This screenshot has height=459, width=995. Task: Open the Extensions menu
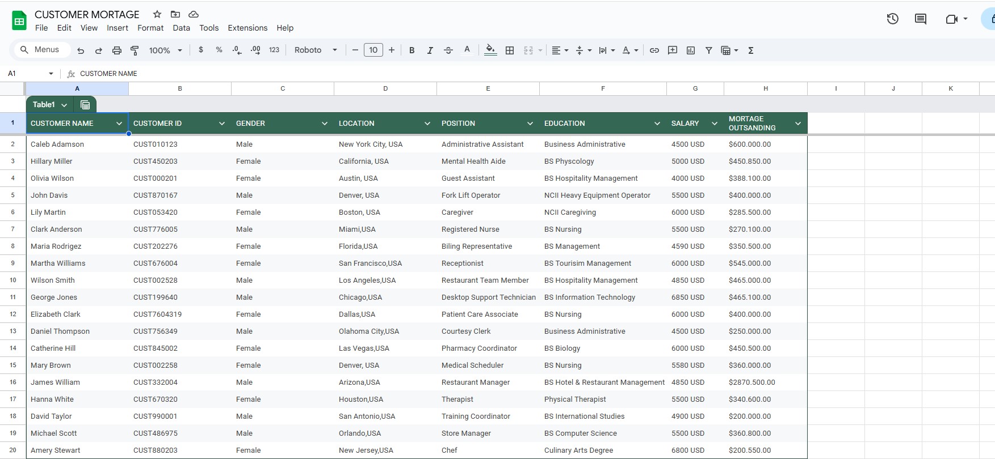(247, 28)
